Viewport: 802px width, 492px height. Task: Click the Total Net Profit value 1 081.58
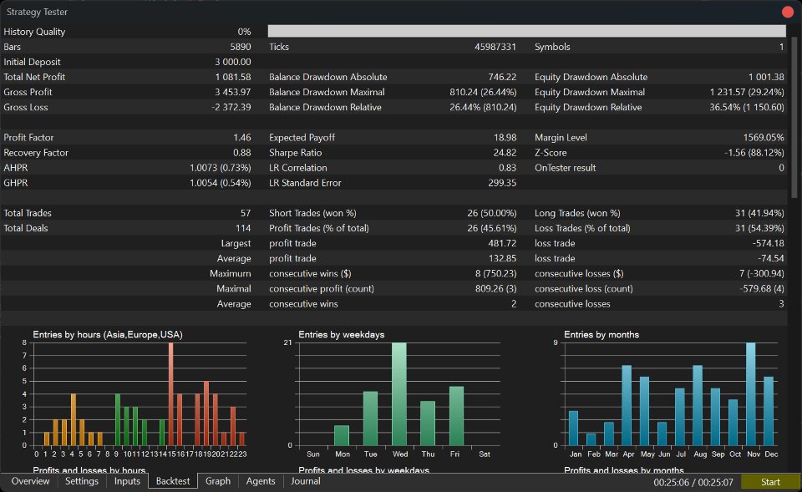tap(233, 77)
